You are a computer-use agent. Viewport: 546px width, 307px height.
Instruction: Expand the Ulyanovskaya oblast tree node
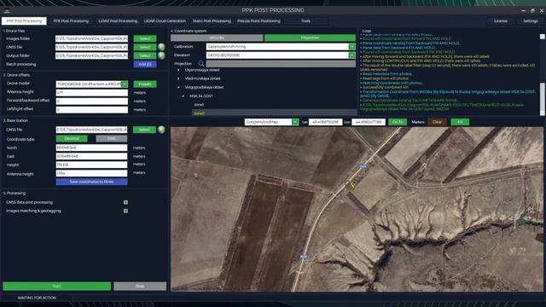point(178,70)
